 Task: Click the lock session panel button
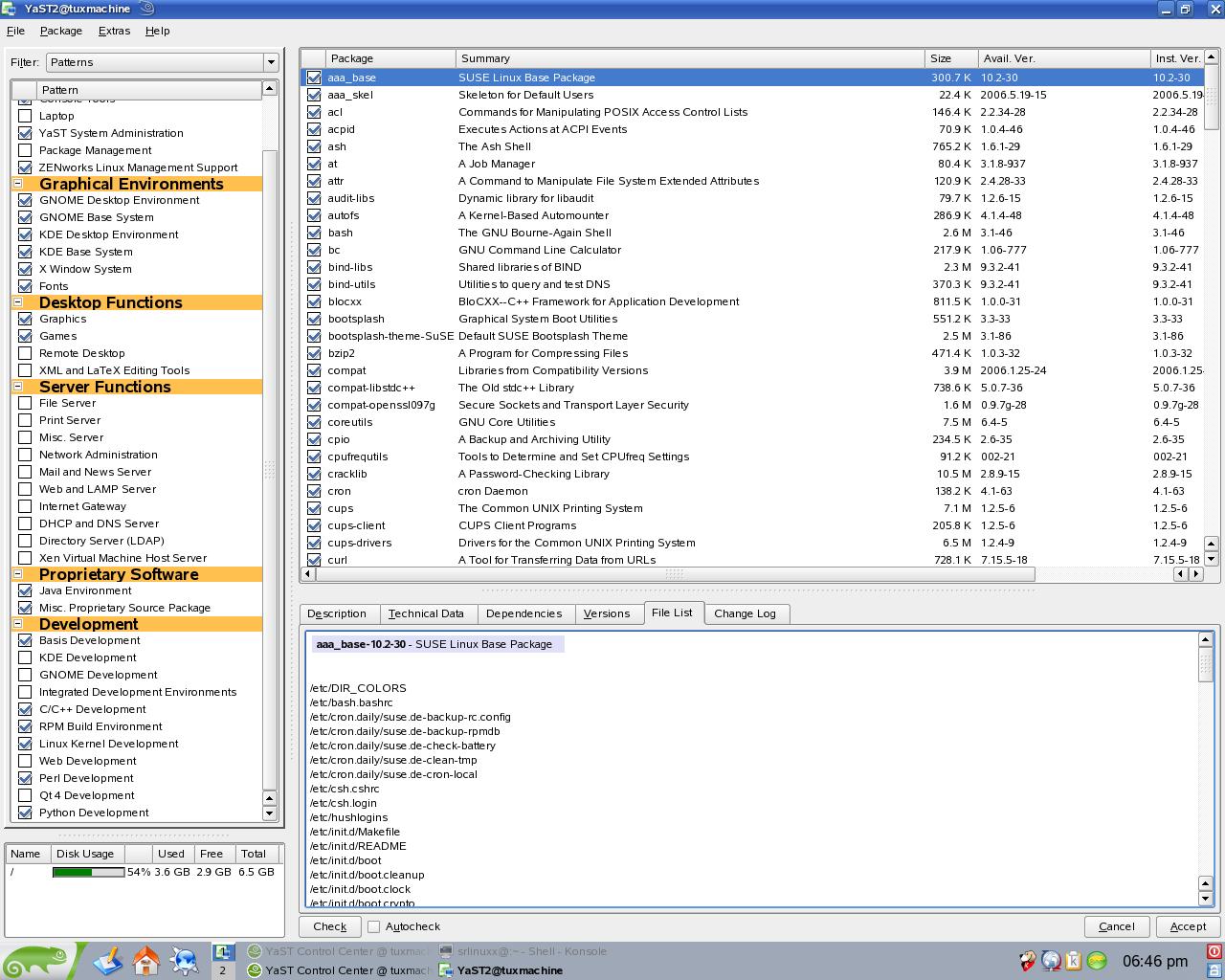[x=1214, y=969]
